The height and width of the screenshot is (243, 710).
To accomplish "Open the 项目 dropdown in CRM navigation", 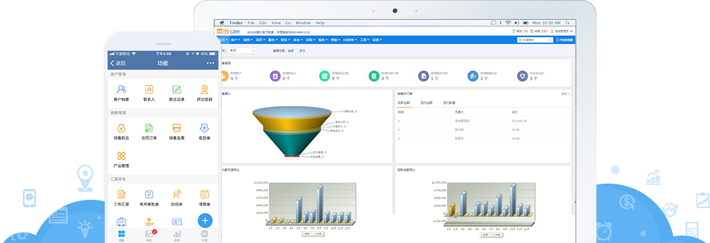I will [260, 40].
